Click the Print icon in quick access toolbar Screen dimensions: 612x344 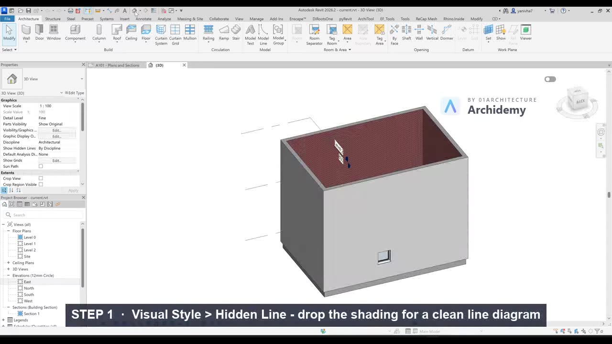point(70,11)
